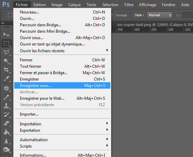Choose Ouvrir sous... entry
Viewport: 193px width, 157px height.
pos(62,38)
